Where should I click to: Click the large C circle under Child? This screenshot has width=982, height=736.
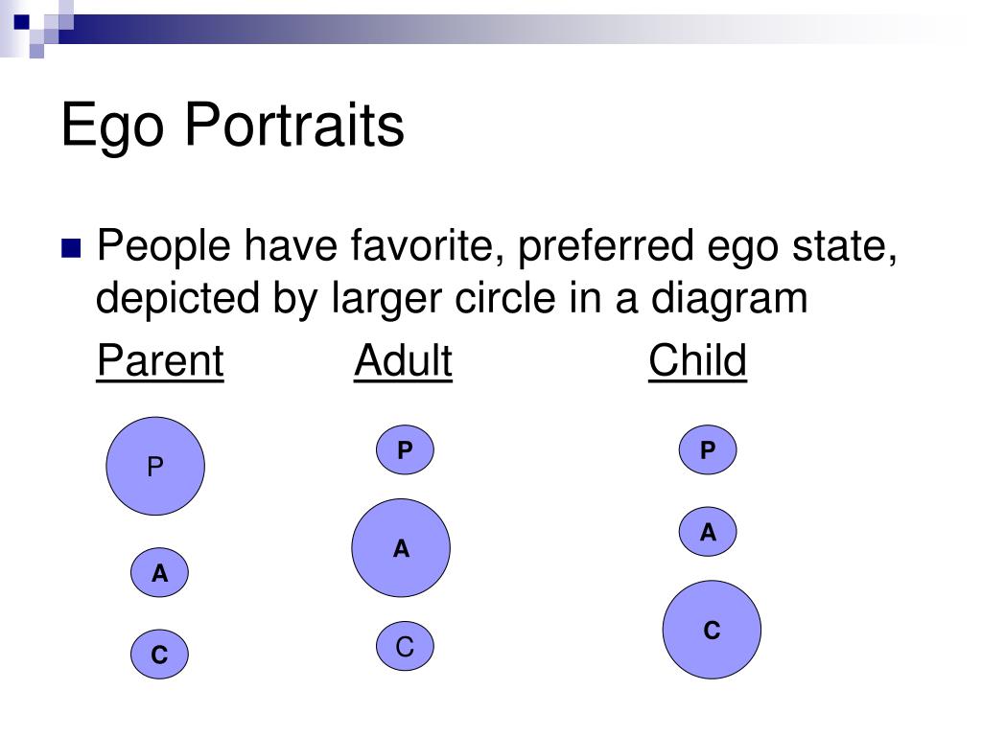pos(713,629)
